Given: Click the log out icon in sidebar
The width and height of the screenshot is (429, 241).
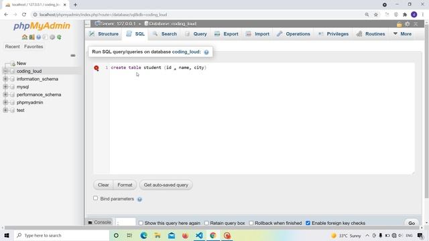Looking at the screenshot, I should click(32, 37).
